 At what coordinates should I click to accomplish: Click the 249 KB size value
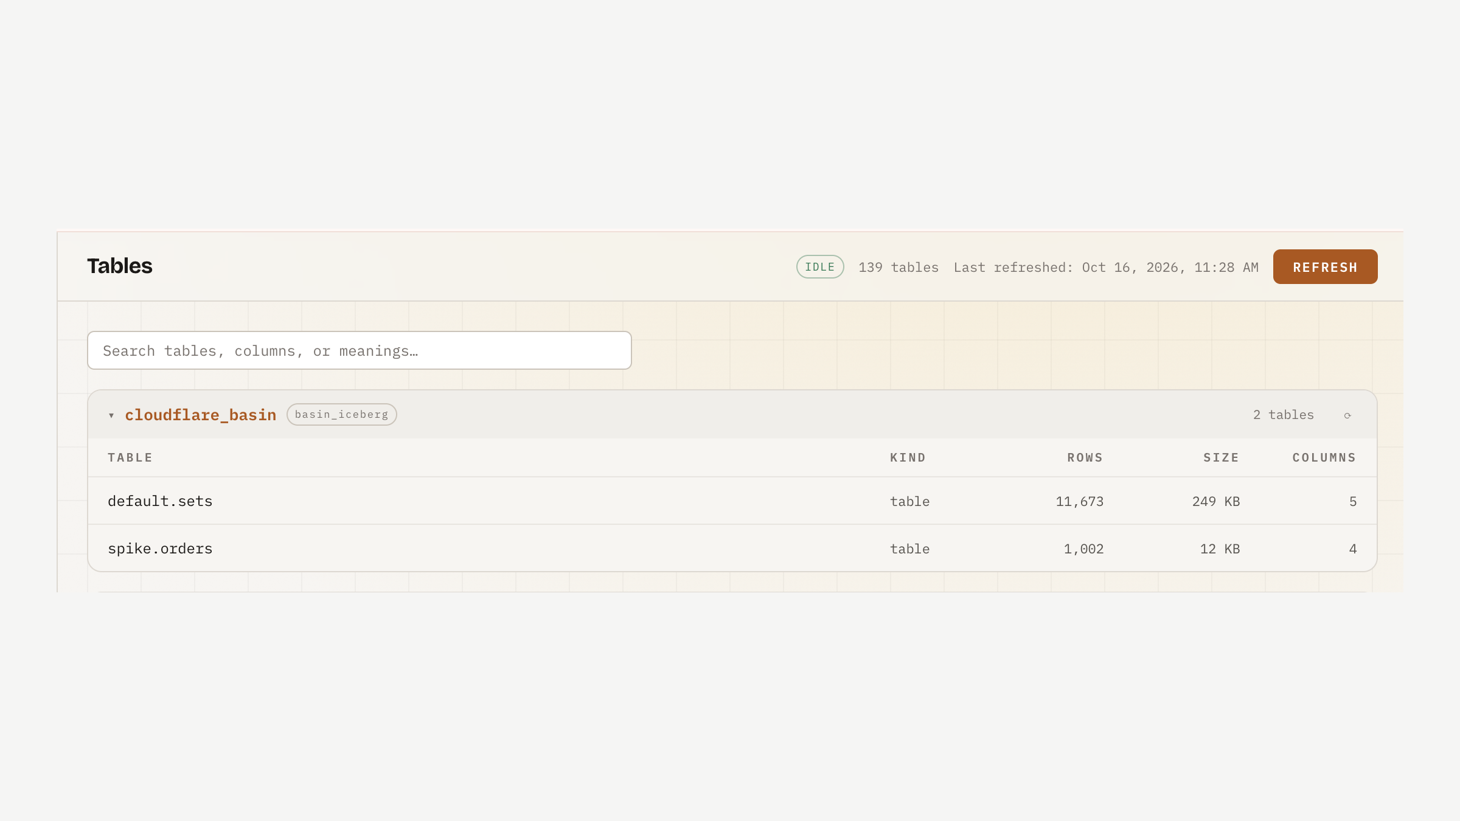click(1216, 502)
